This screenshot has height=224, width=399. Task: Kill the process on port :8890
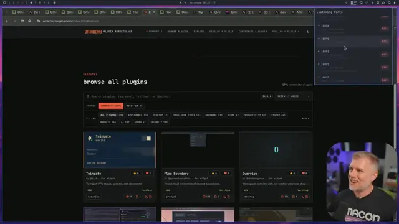click(385, 42)
